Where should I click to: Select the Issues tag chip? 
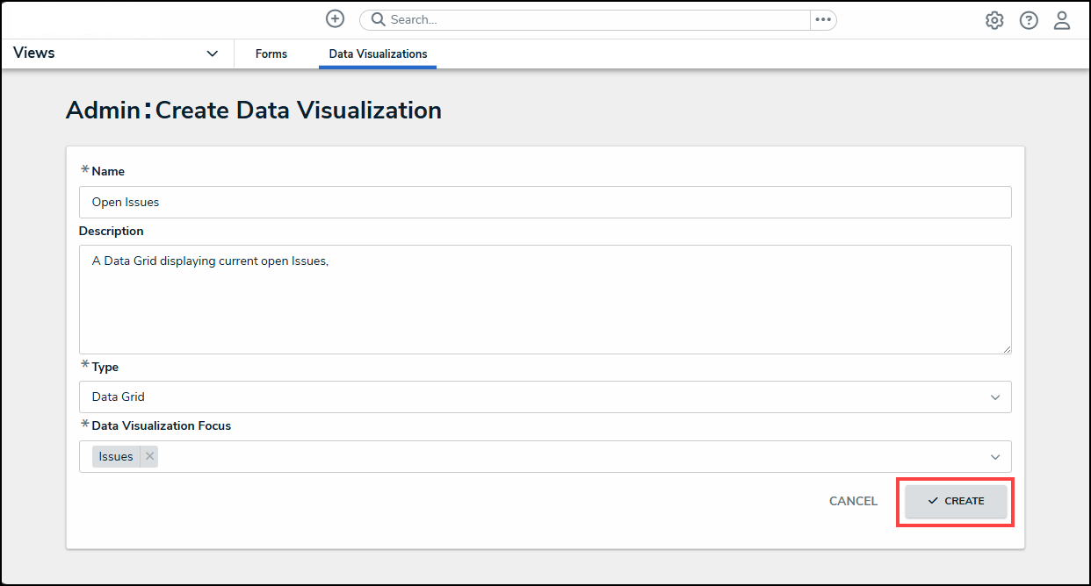[116, 456]
